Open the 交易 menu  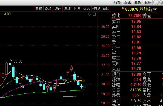point(138,2)
